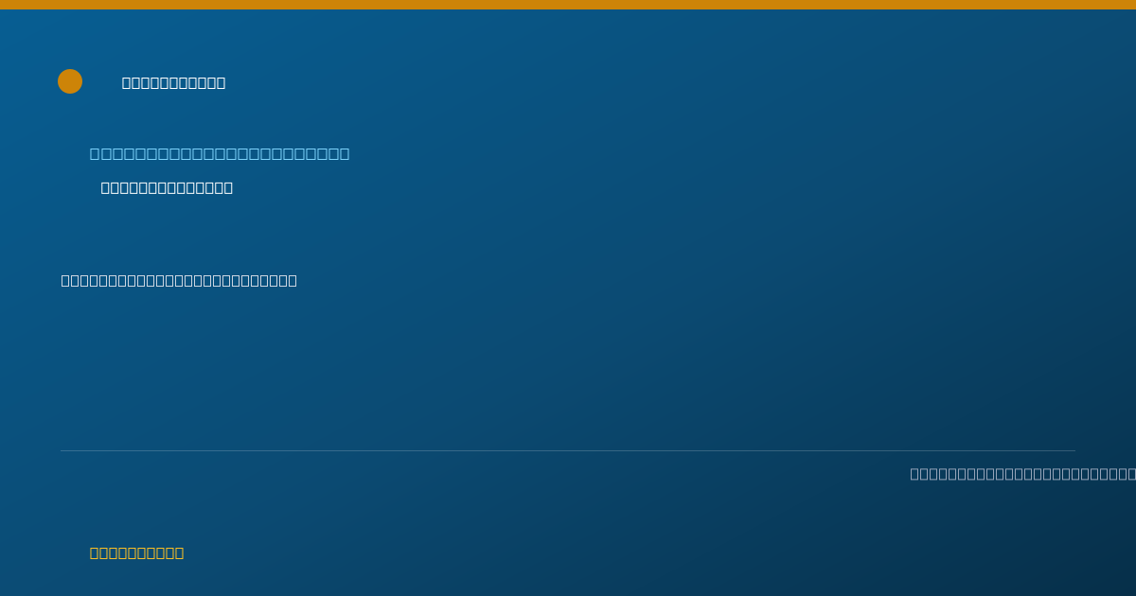The height and width of the screenshot is (596, 1136).
Task: Follow the pale blue heading text
Action: coord(220,154)
